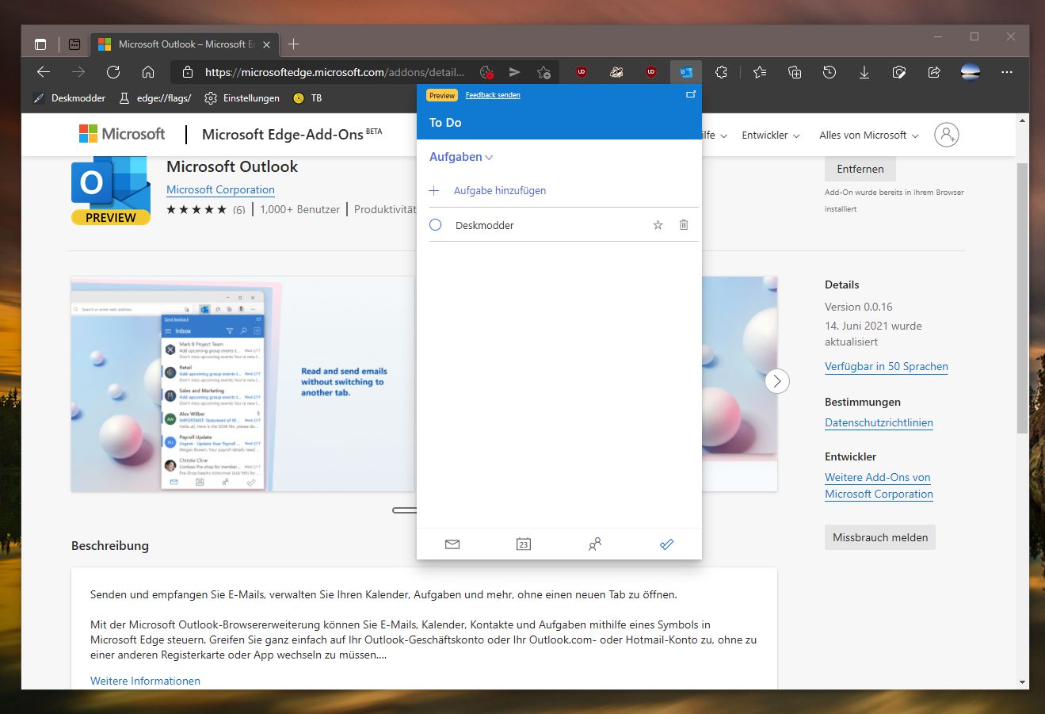
Task: Click the site lock icon
Action: coord(188,72)
